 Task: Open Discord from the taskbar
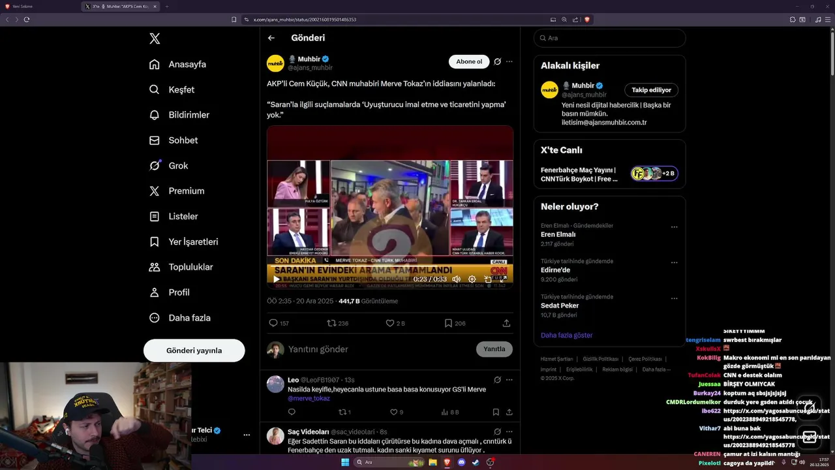[x=461, y=462]
